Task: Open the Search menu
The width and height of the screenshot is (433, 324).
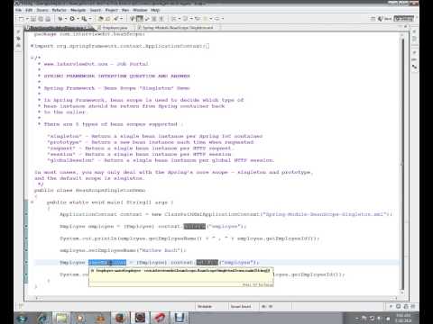Action: (x=96, y=10)
